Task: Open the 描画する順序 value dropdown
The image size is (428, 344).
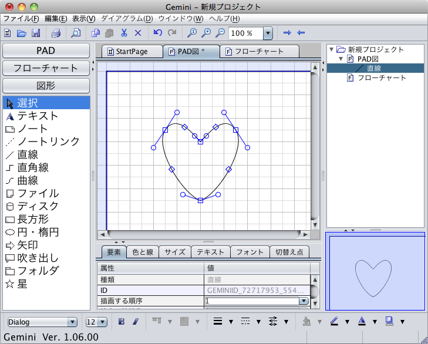Action: point(304,301)
